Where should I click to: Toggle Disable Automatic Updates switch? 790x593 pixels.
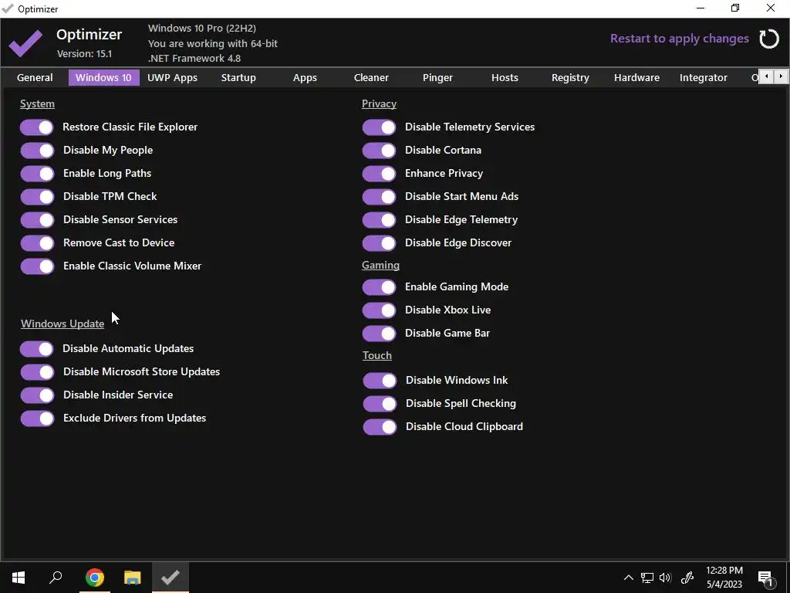(37, 349)
